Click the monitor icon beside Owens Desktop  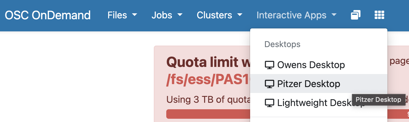coord(269,65)
